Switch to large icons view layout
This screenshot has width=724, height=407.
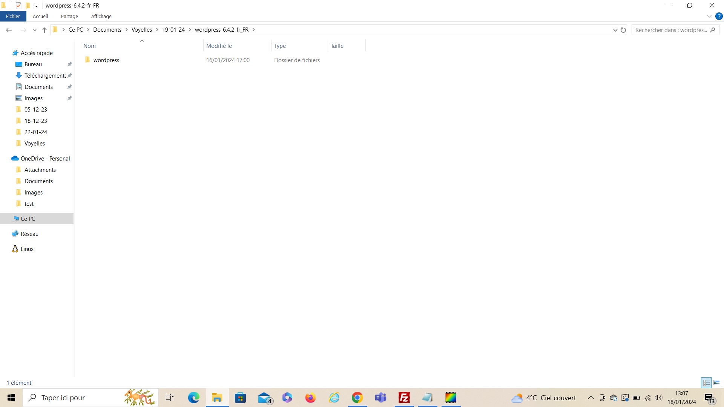click(x=717, y=383)
